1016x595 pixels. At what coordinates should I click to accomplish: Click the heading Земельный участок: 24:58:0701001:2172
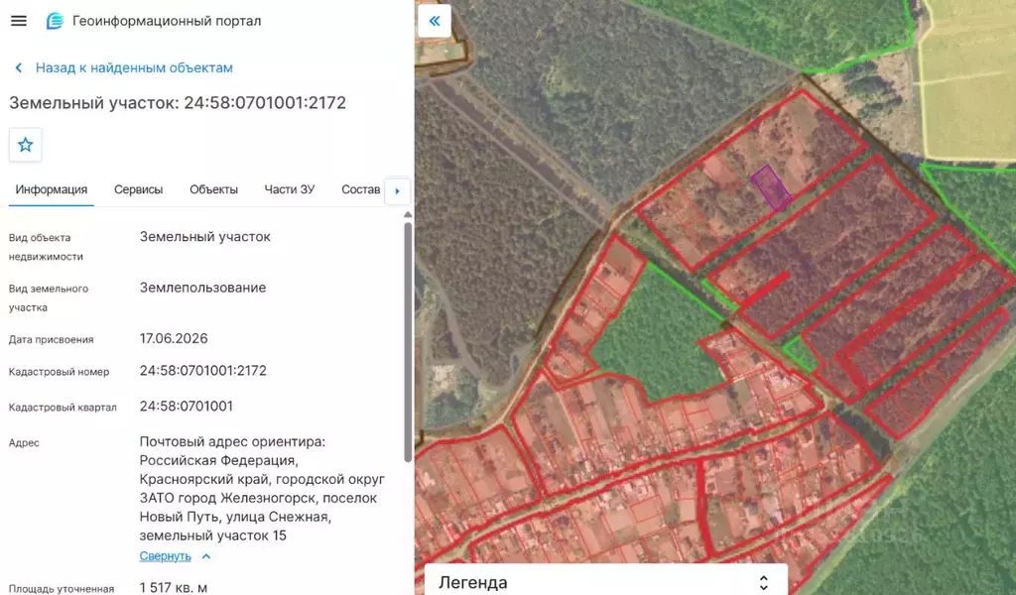[x=178, y=103]
